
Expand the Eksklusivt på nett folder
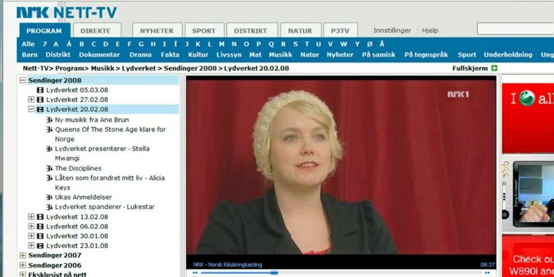tap(23, 274)
